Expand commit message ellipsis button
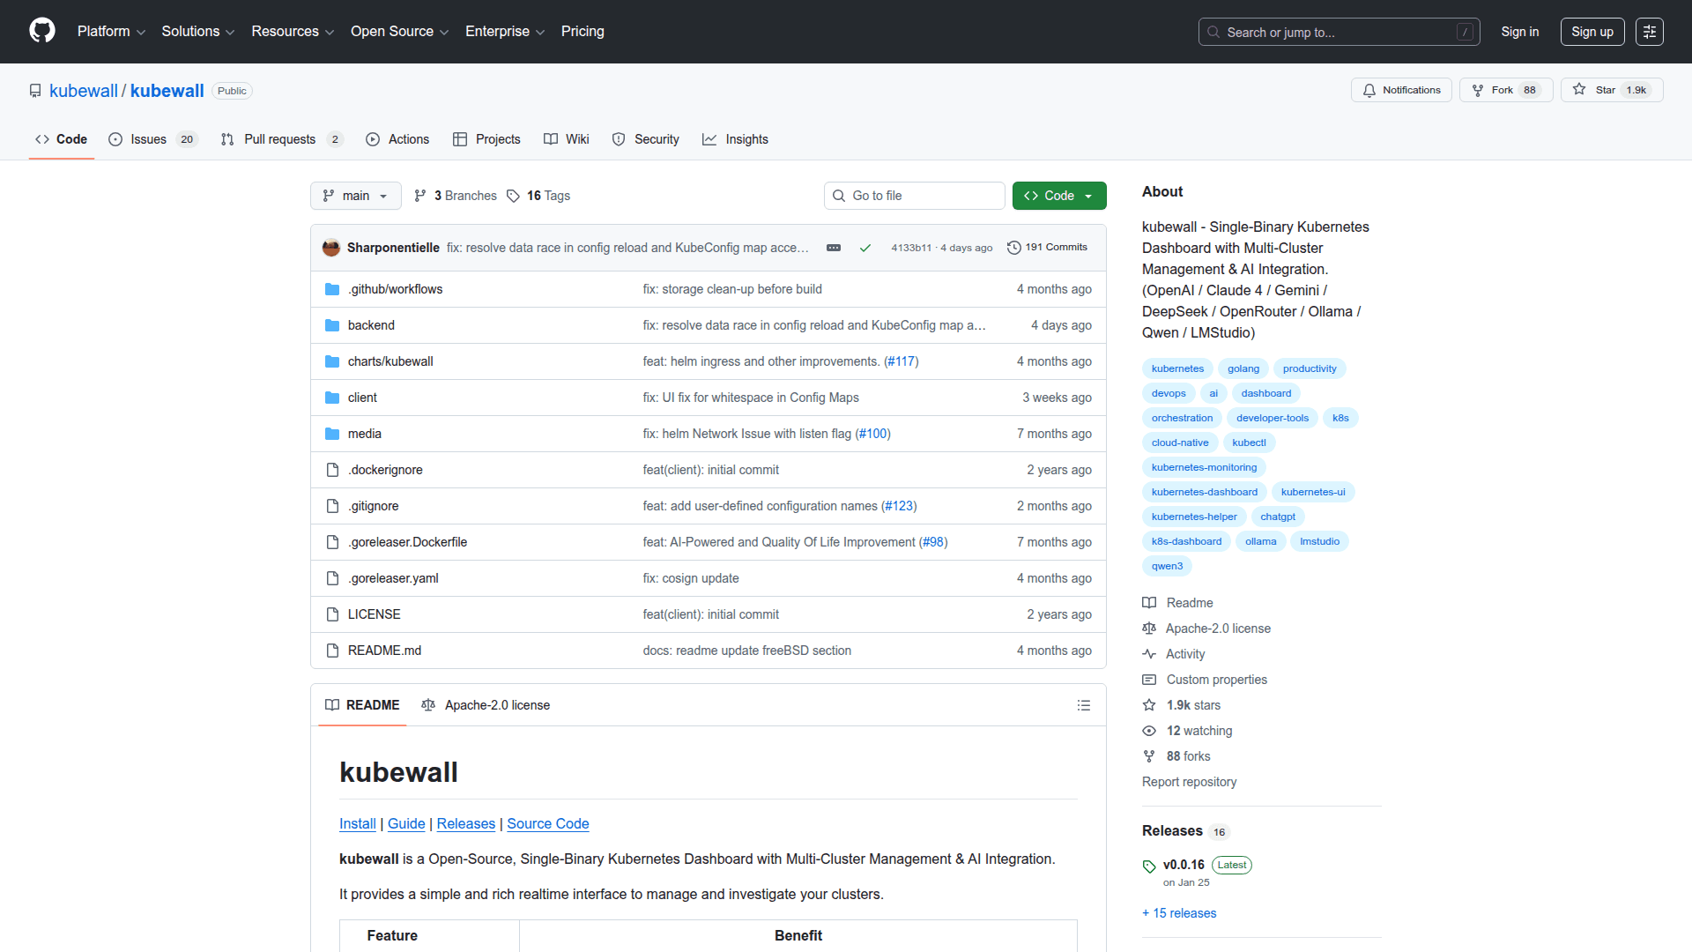 tap(833, 248)
